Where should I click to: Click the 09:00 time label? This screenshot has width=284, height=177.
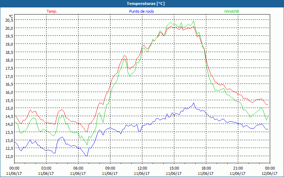coord(110,168)
